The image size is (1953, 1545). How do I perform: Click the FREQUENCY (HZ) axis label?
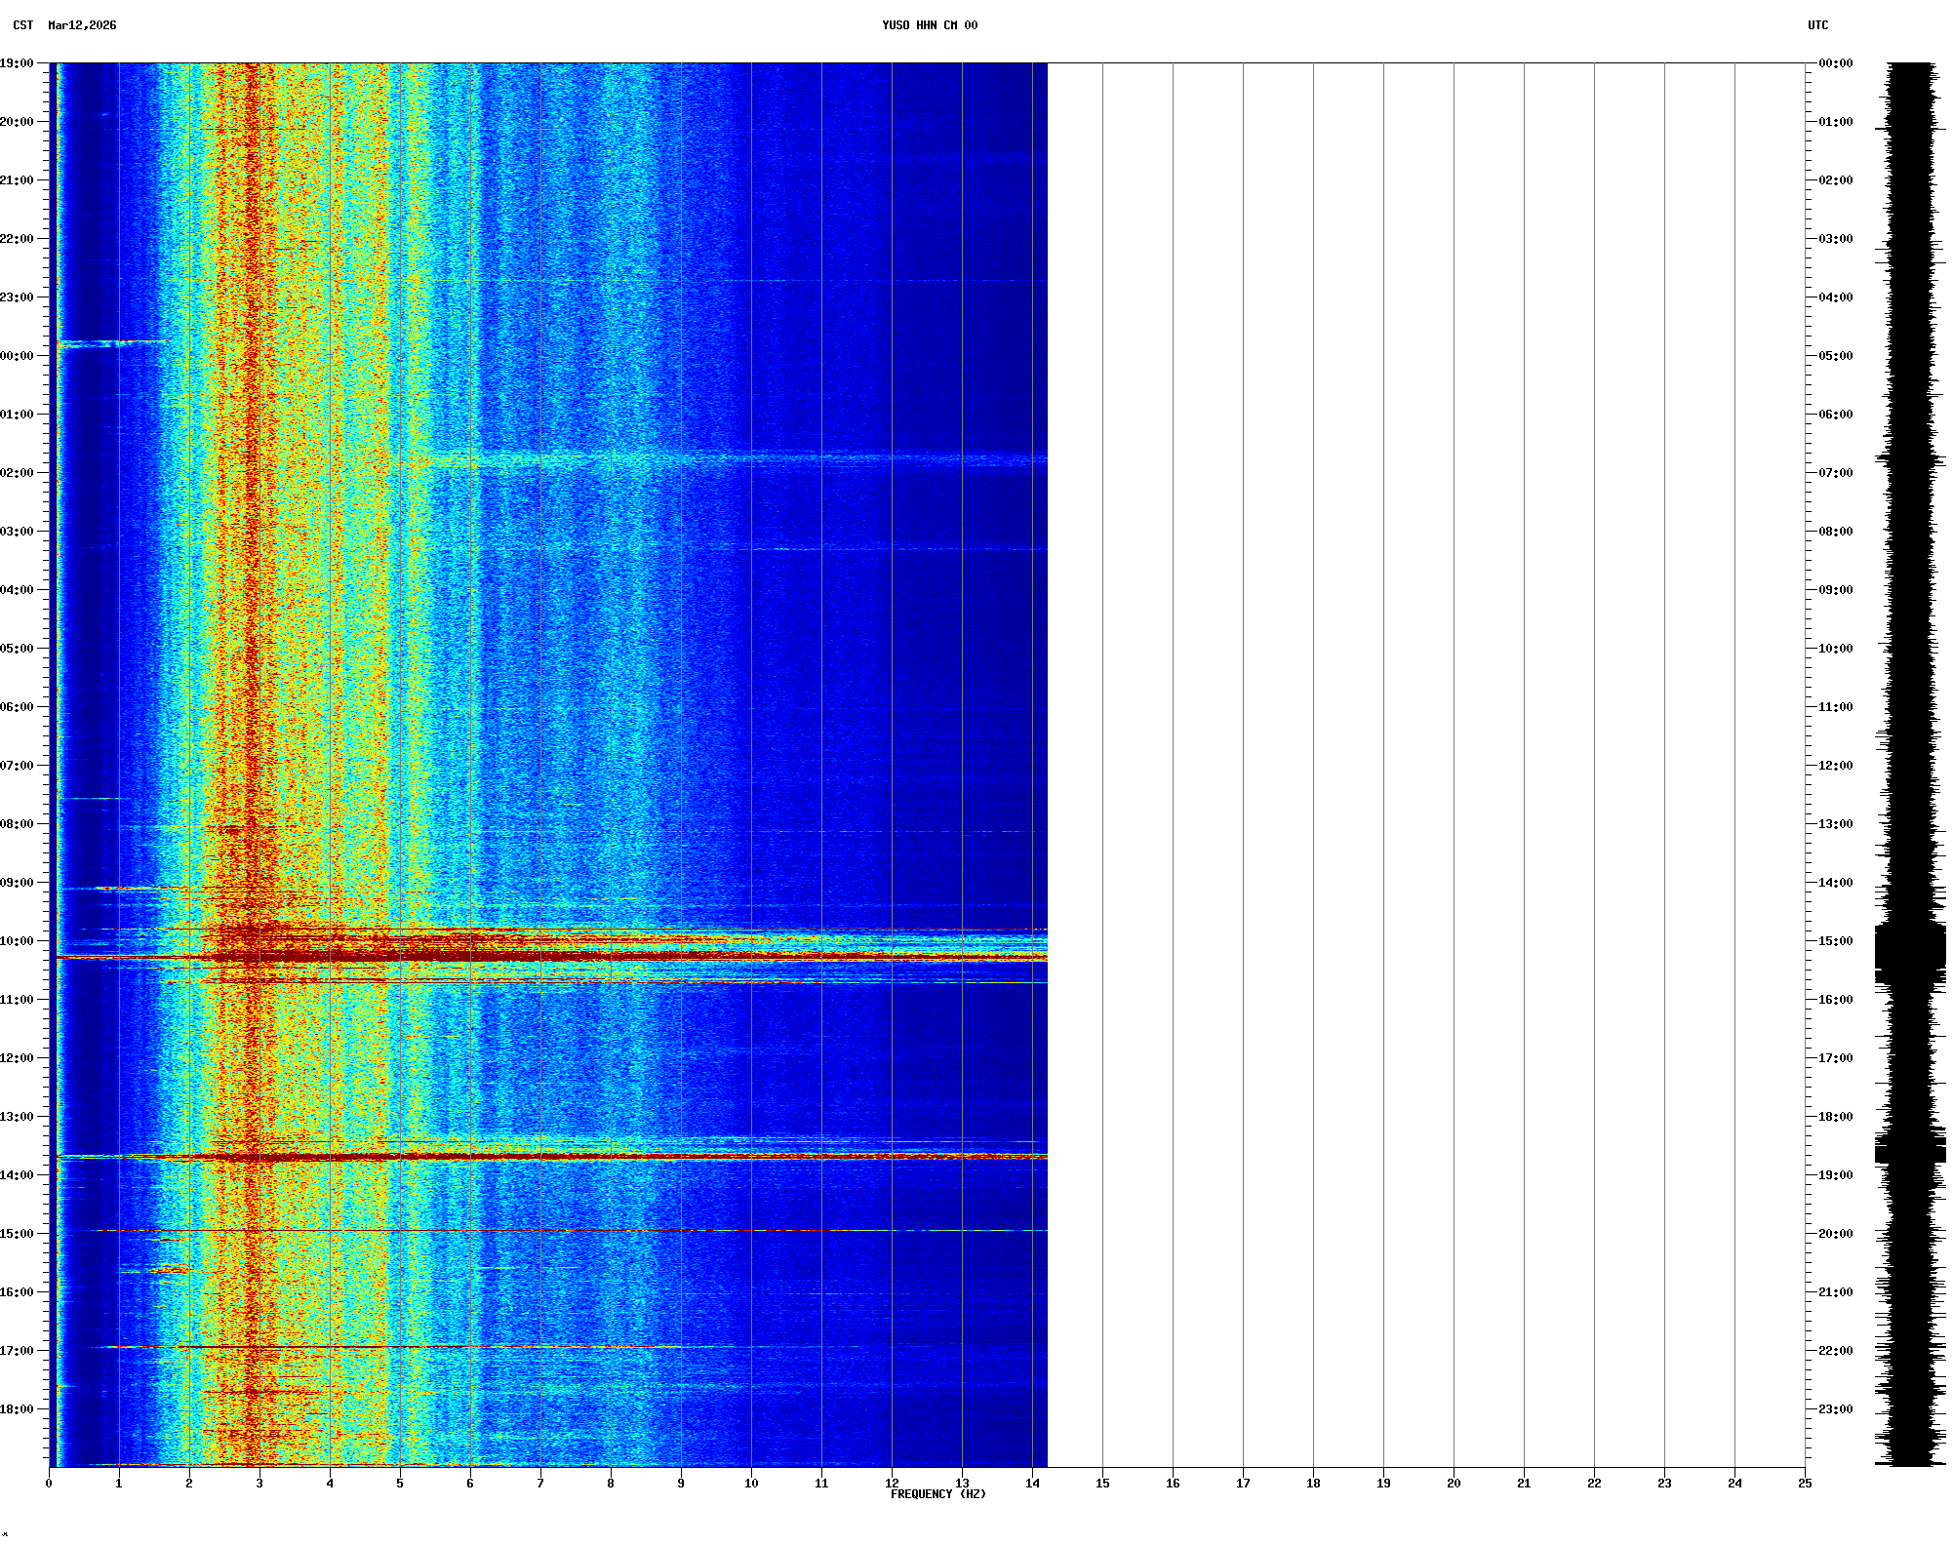pyautogui.click(x=937, y=1494)
